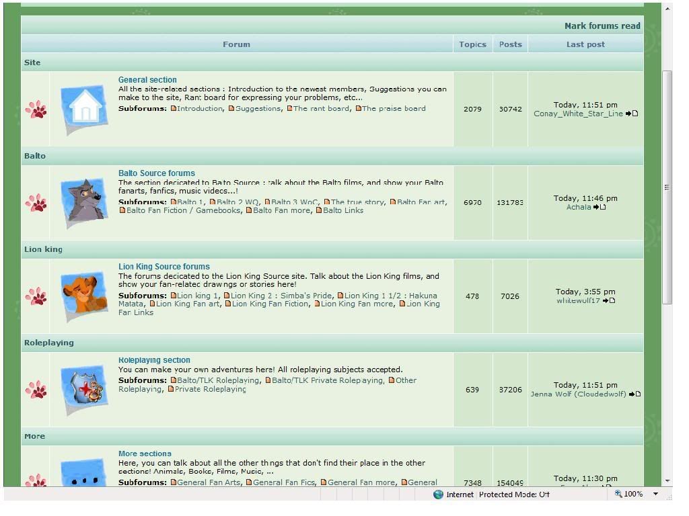689x516 pixels.
Task: Click the paw status icon beside General section
Action: click(x=36, y=110)
